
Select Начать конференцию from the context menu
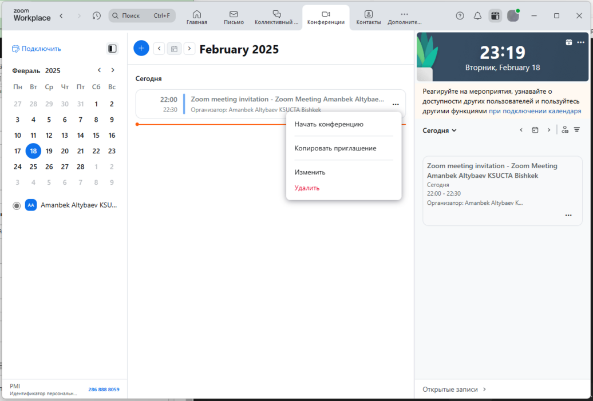(329, 124)
